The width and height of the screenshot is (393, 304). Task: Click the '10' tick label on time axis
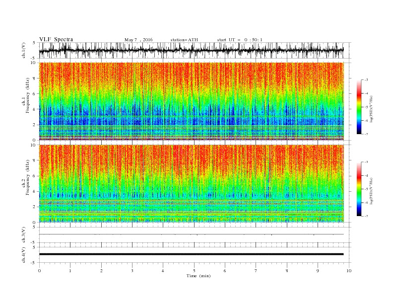[349, 271]
